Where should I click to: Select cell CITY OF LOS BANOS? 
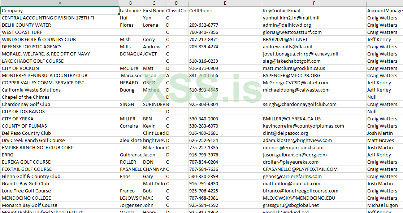tap(60, 111)
